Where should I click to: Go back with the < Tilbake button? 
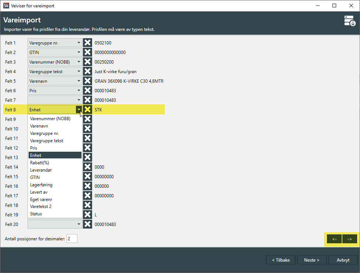281,260
